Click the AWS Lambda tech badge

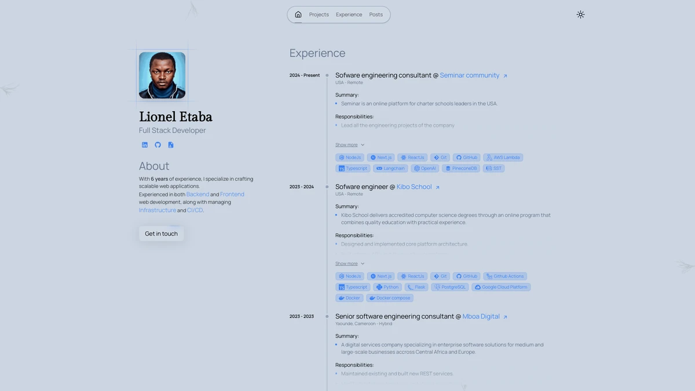503,158
